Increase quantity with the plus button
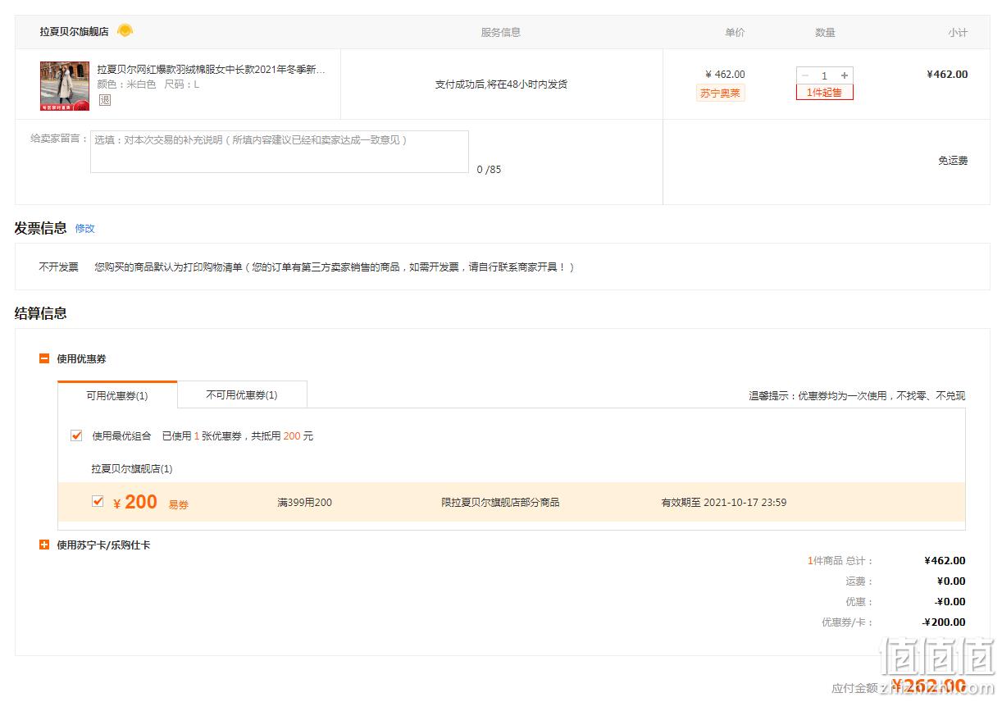The image size is (1002, 702). [845, 75]
